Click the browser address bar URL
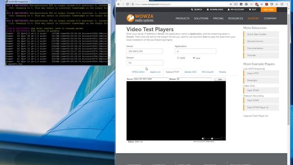Viewport: 293px width, 165px height. [152, 4]
